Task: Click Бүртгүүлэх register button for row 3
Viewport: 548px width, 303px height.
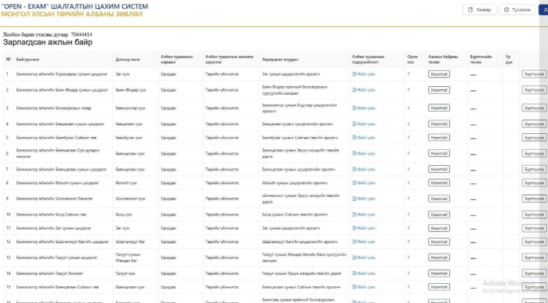Action: pyautogui.click(x=534, y=108)
